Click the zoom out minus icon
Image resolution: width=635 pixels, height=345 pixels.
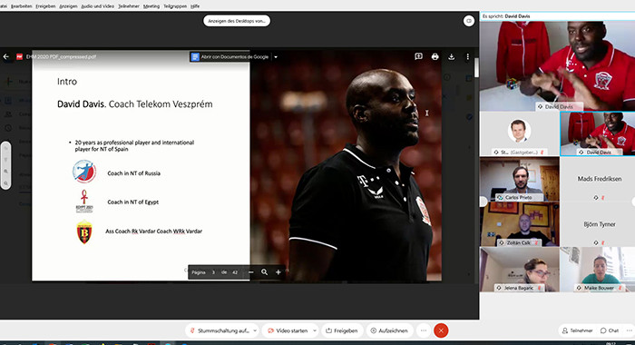coord(250,272)
